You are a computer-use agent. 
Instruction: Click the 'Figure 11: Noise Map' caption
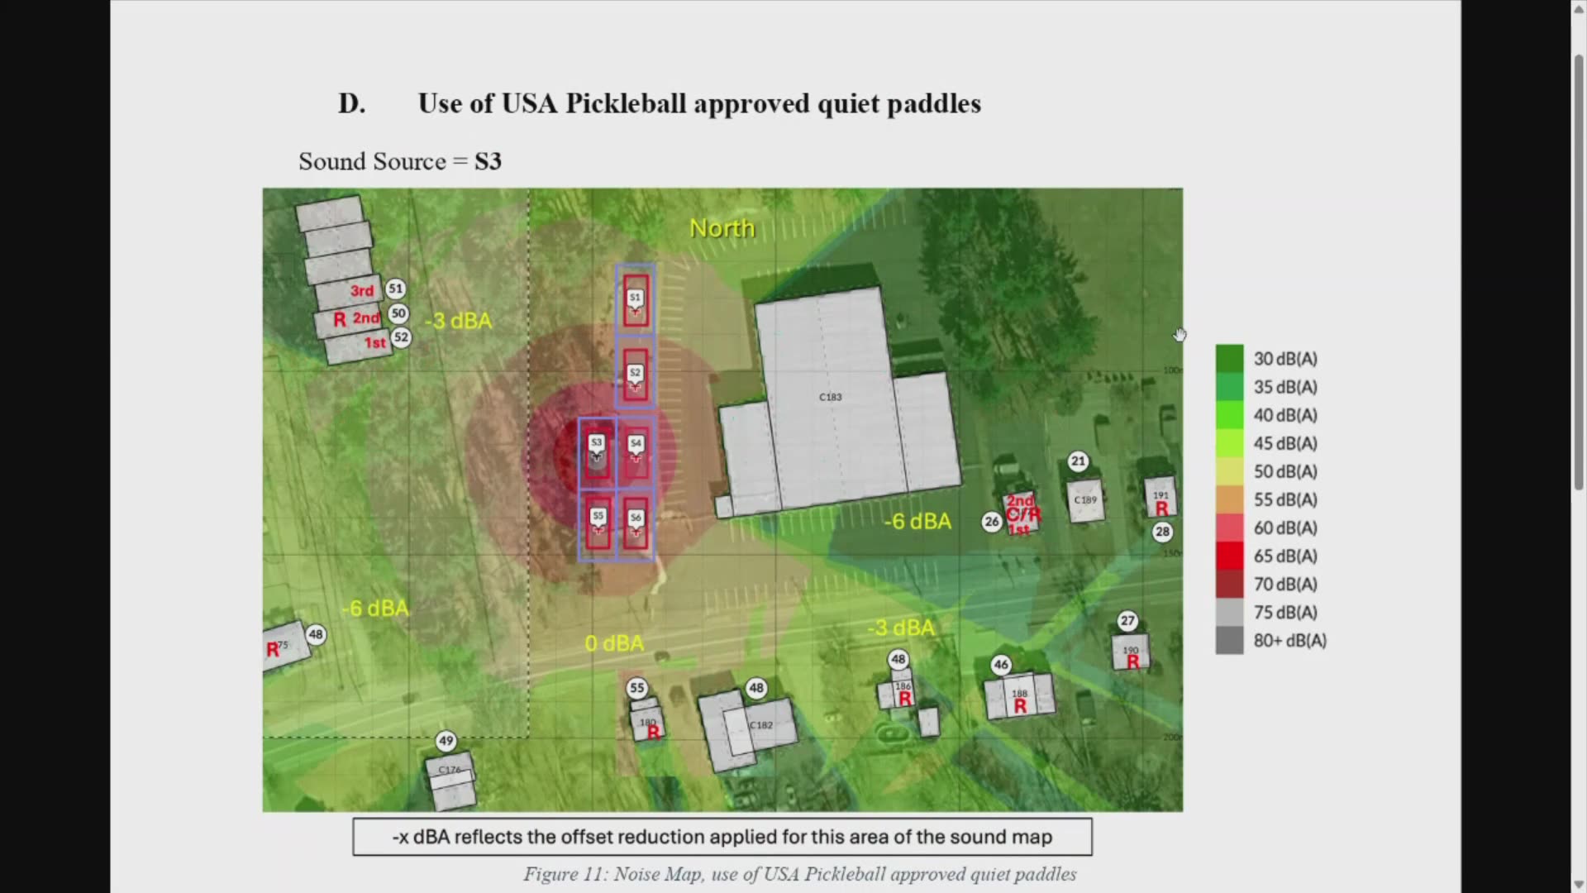(x=800, y=874)
